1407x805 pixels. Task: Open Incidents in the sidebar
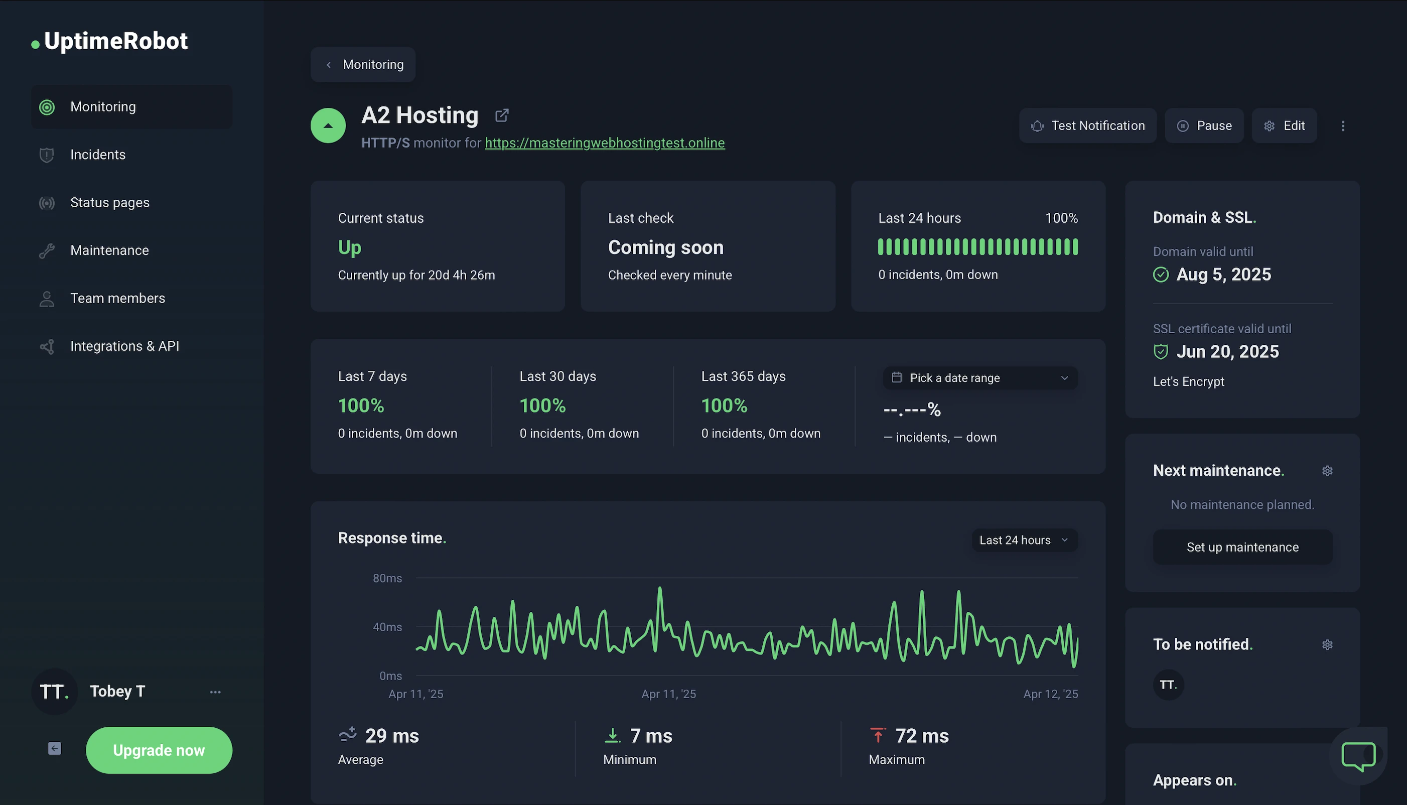click(x=98, y=155)
